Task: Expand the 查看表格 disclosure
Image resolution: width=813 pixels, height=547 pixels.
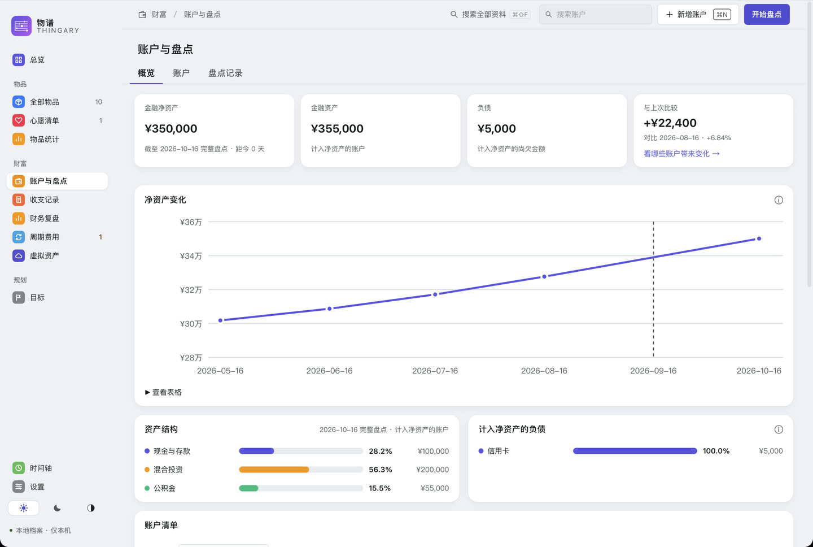Action: point(163,392)
